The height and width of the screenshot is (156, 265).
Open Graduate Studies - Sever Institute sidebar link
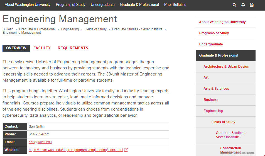tap(231, 135)
